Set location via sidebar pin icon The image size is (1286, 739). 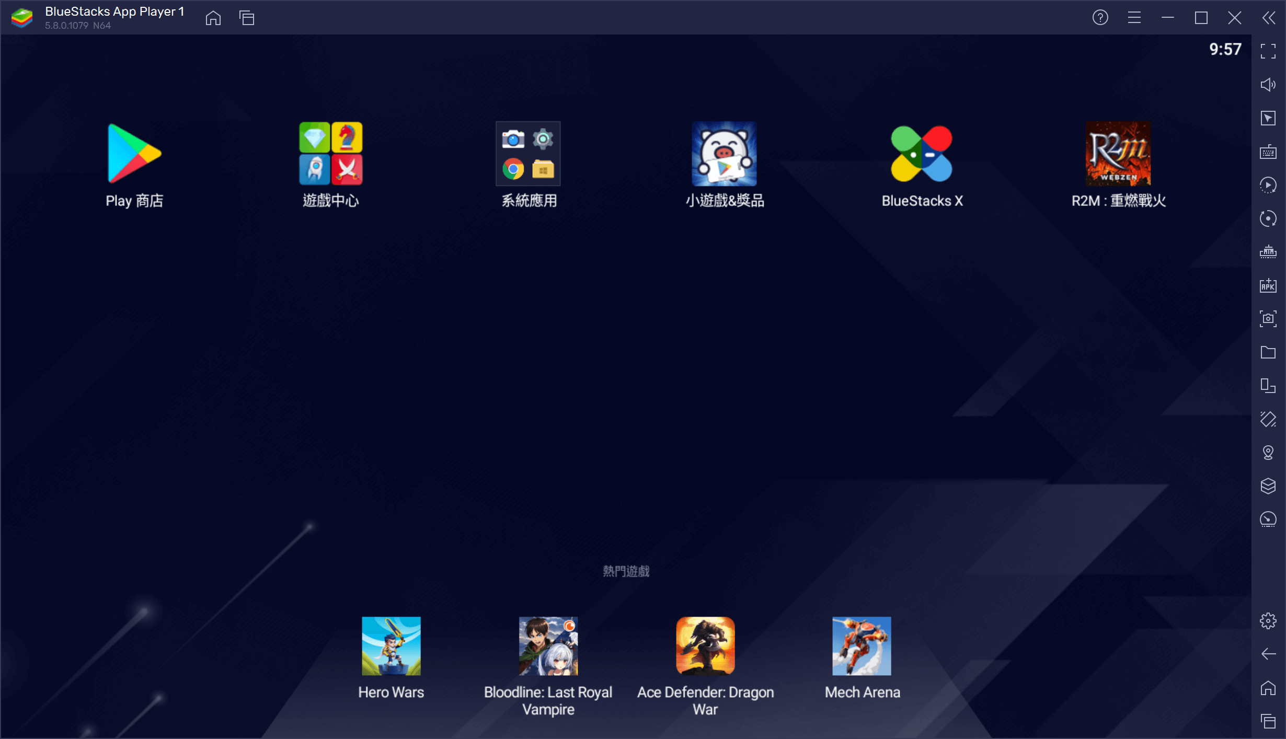(x=1268, y=453)
